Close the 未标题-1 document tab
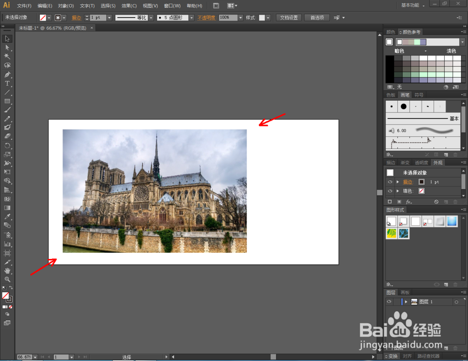Image resolution: width=468 pixels, height=361 pixels. [92, 28]
